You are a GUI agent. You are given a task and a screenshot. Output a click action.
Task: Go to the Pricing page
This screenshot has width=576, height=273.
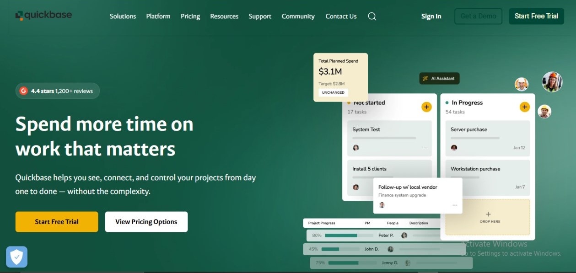coord(190,16)
